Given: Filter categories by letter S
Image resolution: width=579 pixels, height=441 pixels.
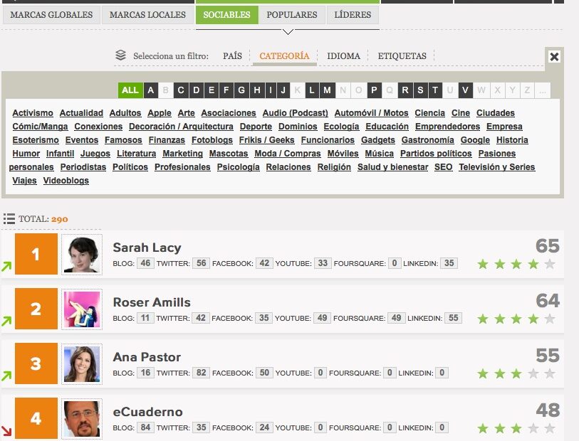Looking at the screenshot, I should click(420, 90).
